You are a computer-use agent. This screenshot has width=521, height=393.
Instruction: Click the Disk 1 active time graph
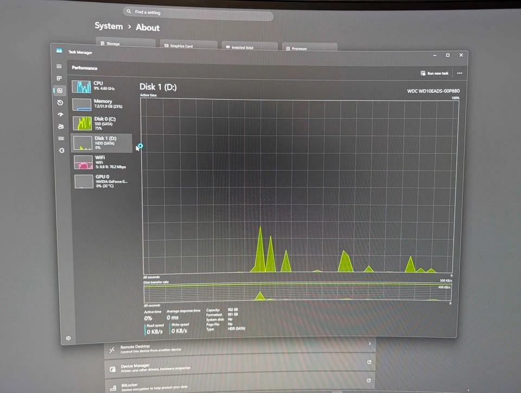(299, 186)
